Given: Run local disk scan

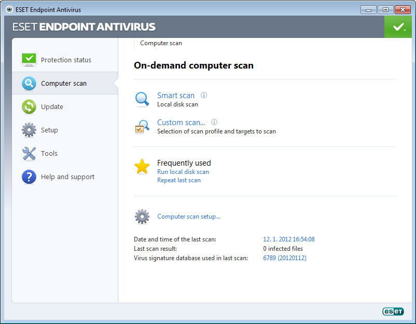Looking at the screenshot, I should (183, 172).
